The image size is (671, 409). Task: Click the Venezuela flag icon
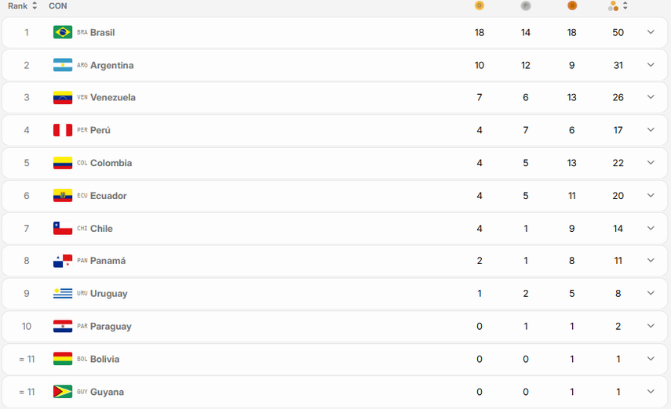[63, 98]
